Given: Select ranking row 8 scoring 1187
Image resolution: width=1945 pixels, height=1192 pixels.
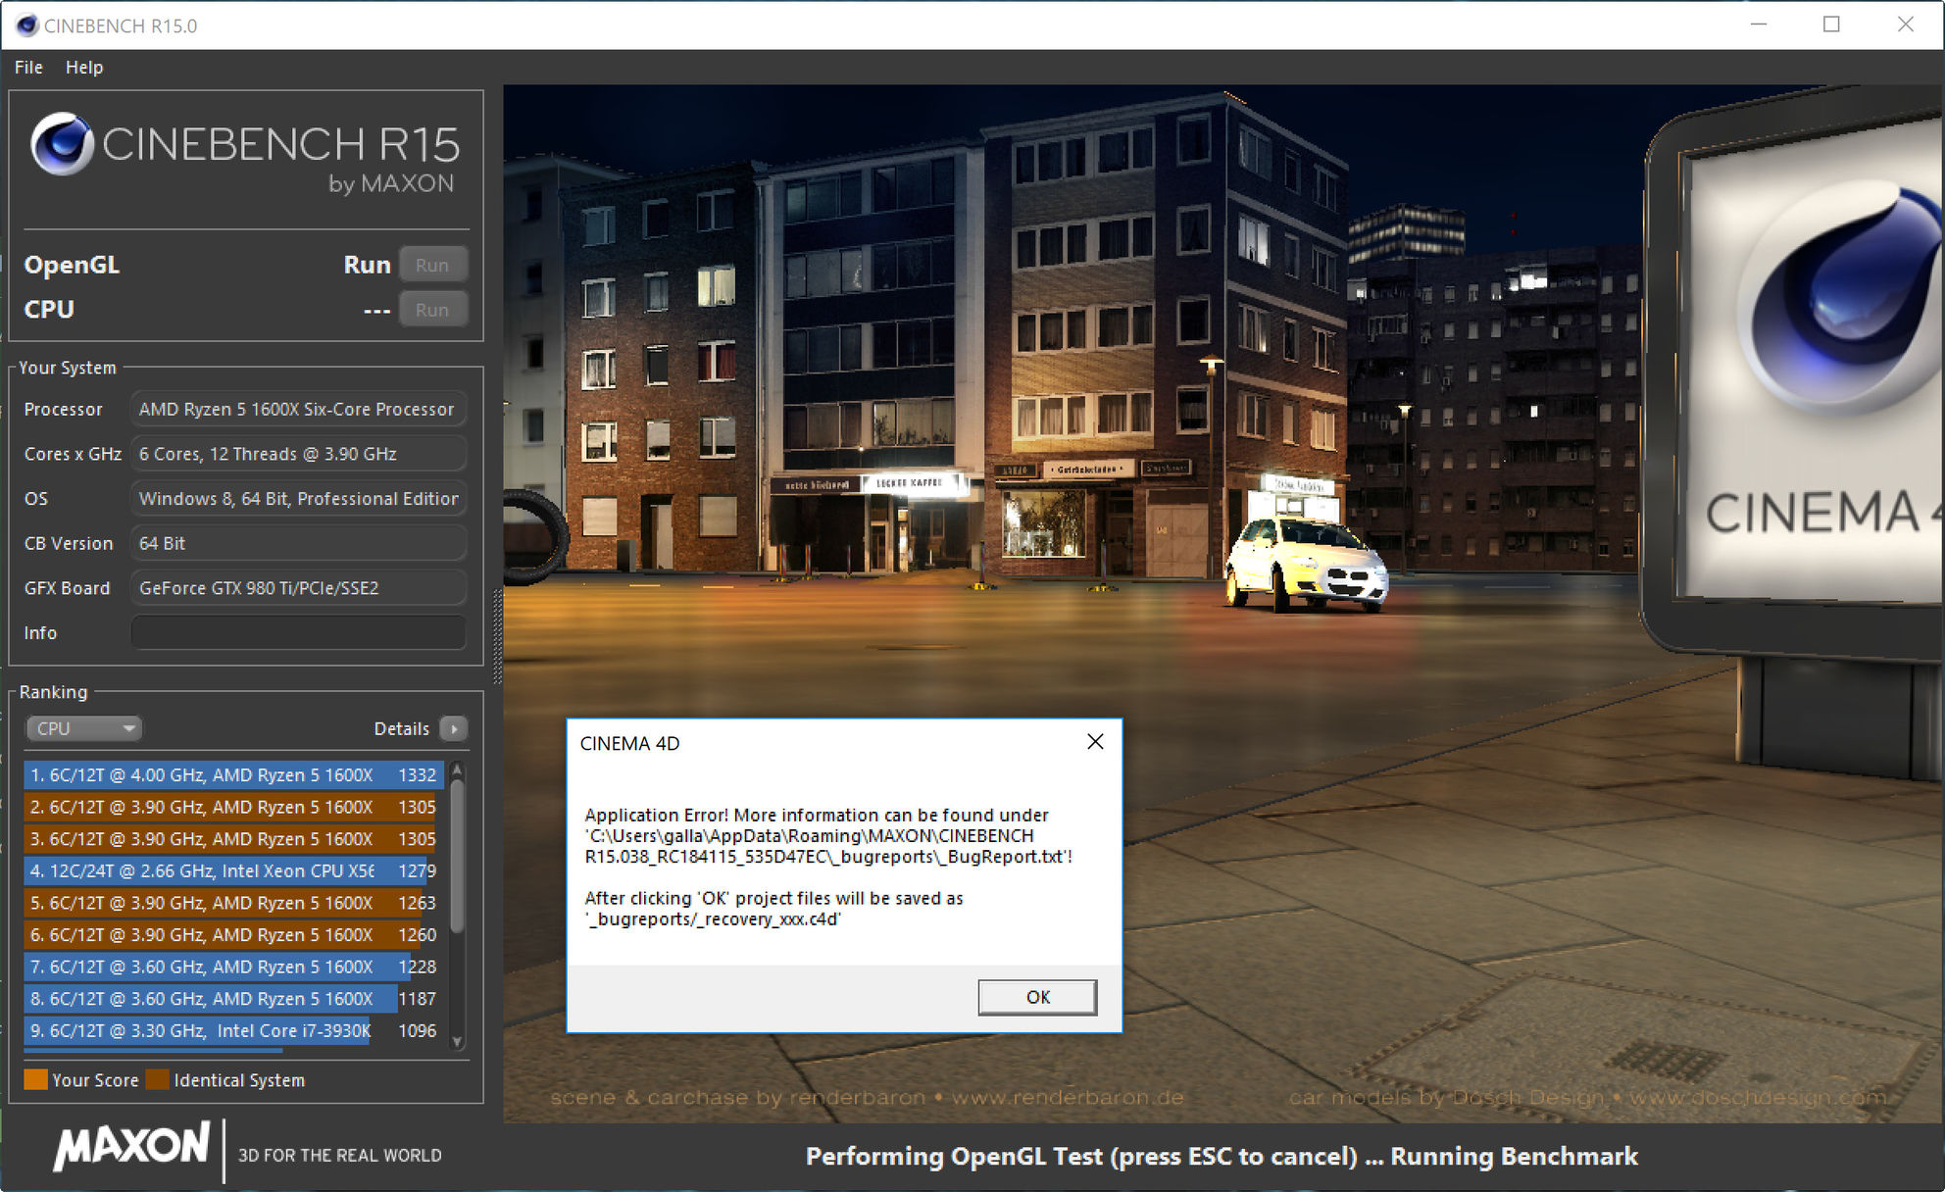Looking at the screenshot, I should coord(233,998).
